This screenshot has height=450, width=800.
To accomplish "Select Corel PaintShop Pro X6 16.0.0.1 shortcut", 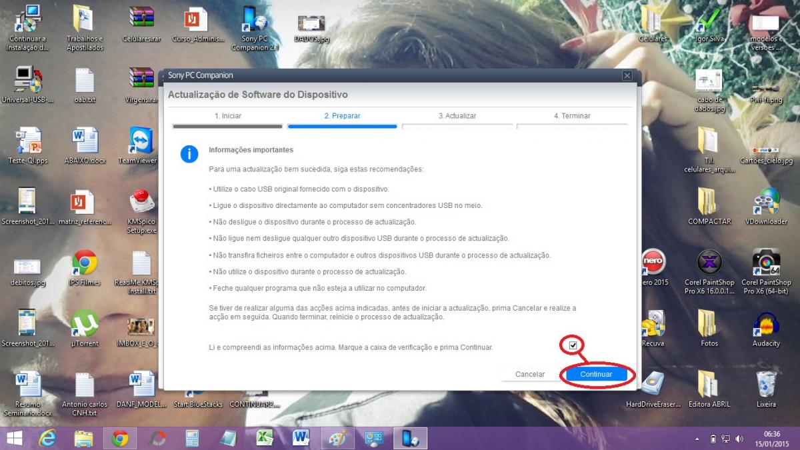I will (709, 272).
